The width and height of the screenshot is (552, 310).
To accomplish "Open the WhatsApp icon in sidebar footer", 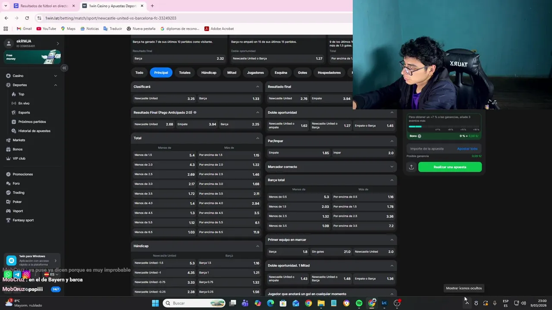I will pyautogui.click(x=8, y=274).
